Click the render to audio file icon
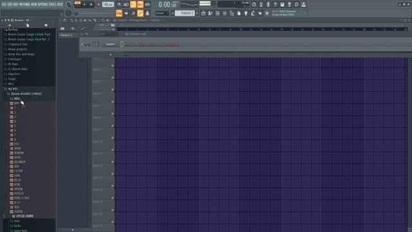Screen dimensions: 412x232 coord(289,5)
